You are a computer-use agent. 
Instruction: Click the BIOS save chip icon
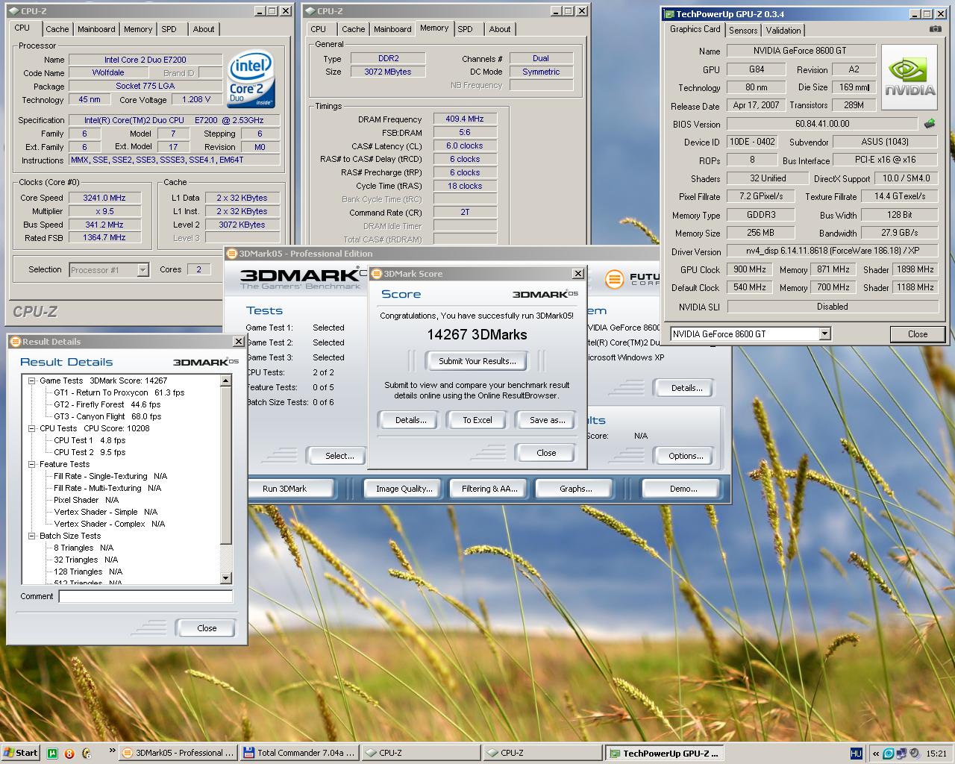(x=930, y=124)
